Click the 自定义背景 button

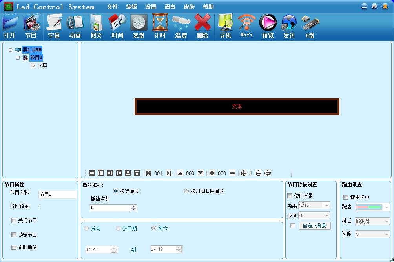click(315, 226)
